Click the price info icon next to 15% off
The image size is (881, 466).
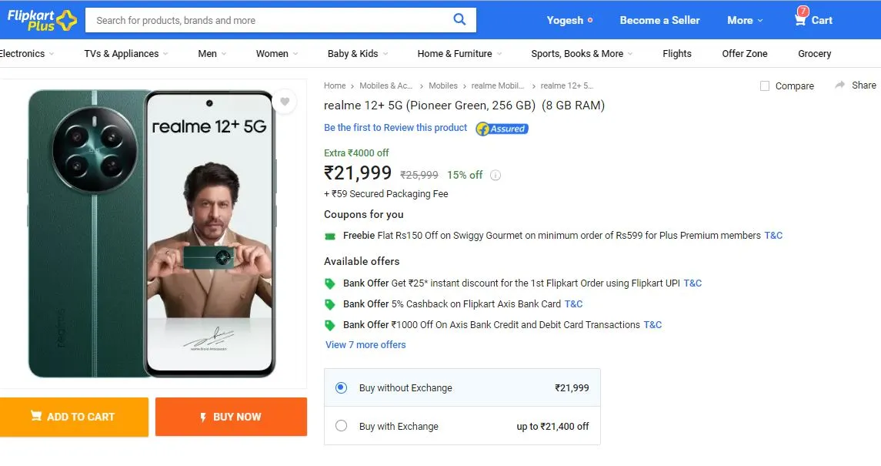point(495,175)
